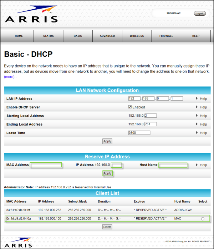Image resolution: width=214 pixels, height=249 pixels.
Task: Focus the reserve MAC Address field
Action: click(x=46, y=165)
